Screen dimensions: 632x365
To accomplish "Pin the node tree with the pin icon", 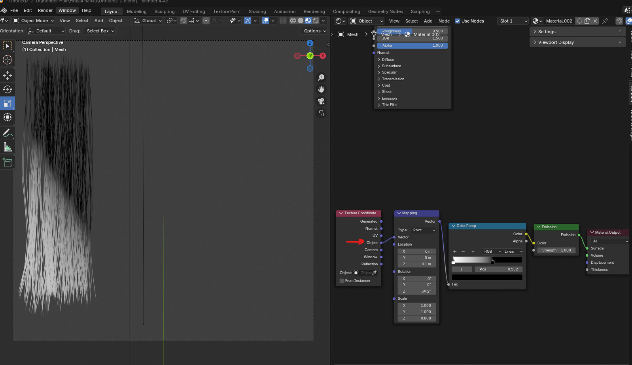I will tap(605, 21).
